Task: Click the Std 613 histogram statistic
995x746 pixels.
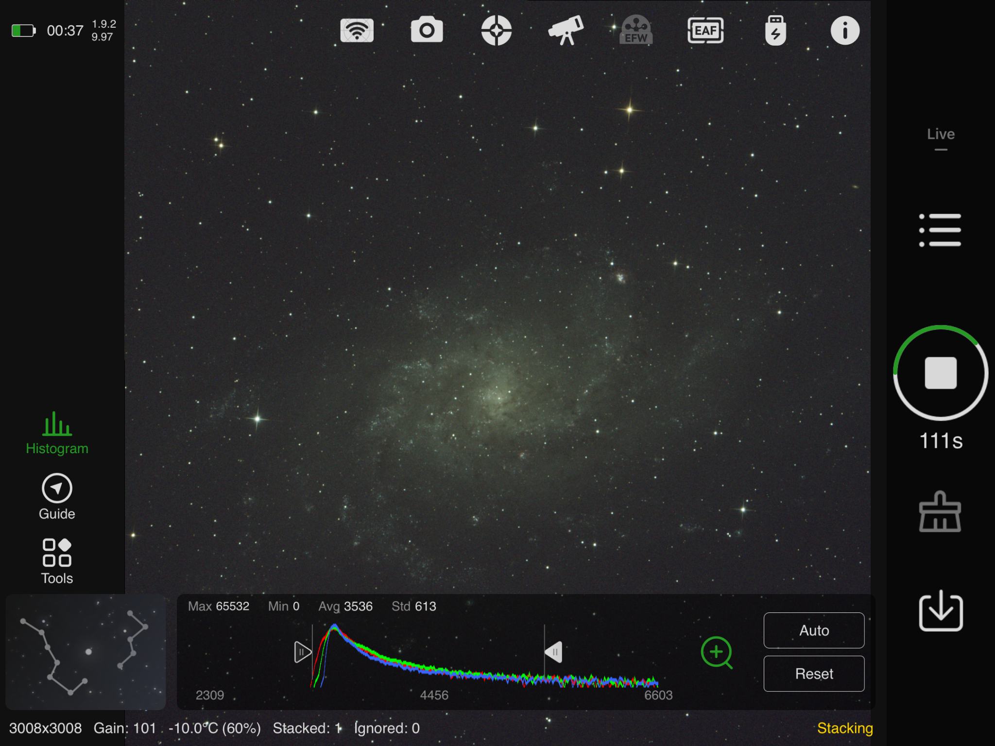Action: click(414, 606)
